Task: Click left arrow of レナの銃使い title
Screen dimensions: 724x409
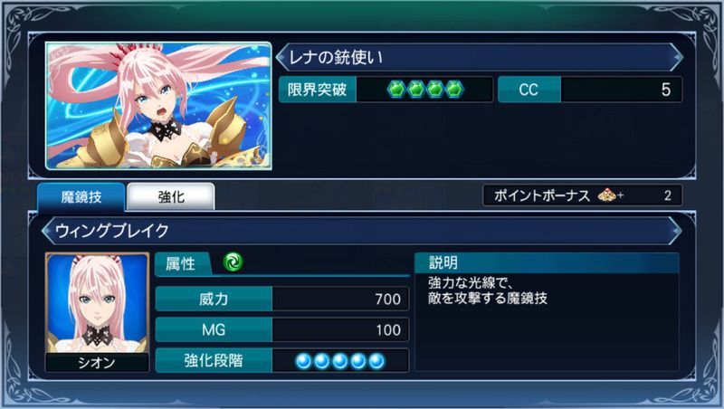Action: click(281, 57)
